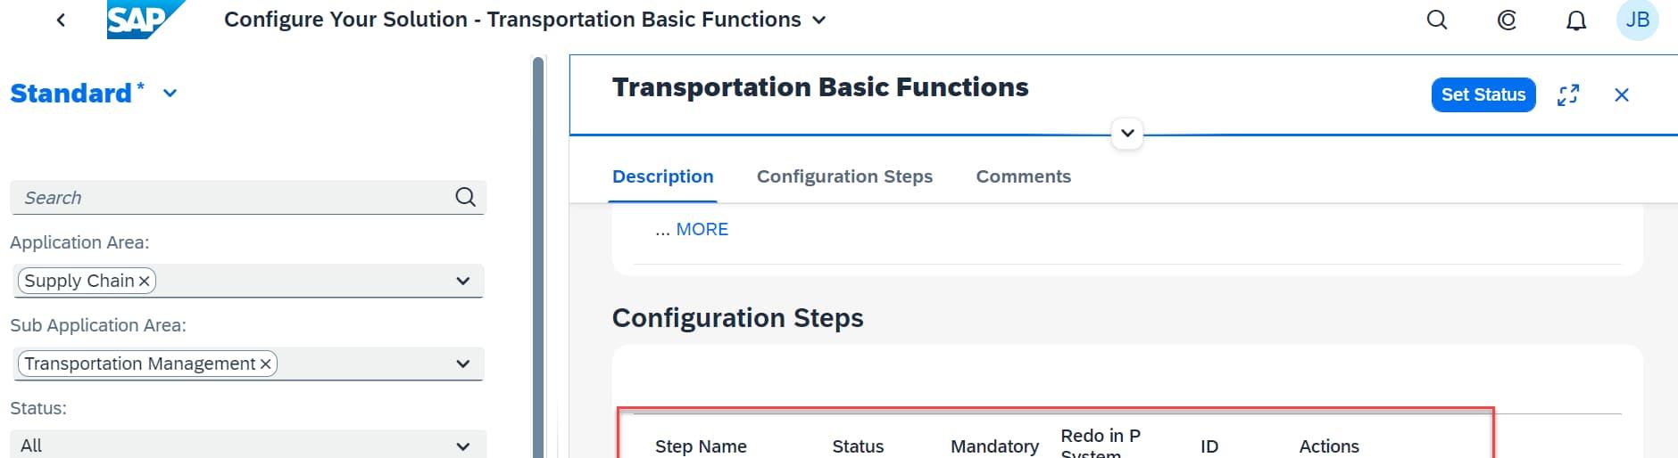Open the JB user profile avatar

[1637, 20]
